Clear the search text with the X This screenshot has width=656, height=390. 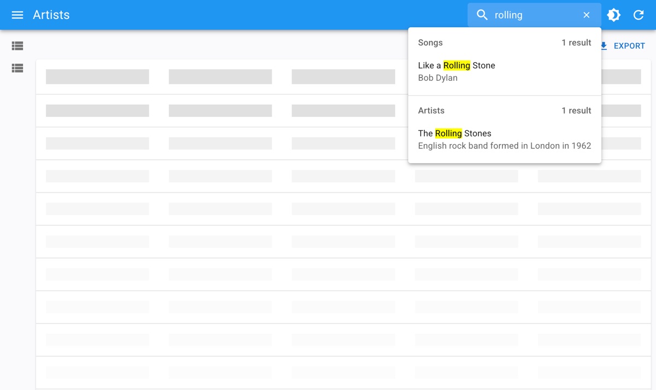click(586, 15)
